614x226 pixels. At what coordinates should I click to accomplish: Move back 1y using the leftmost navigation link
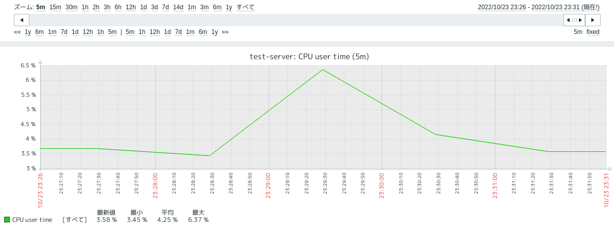28,32
